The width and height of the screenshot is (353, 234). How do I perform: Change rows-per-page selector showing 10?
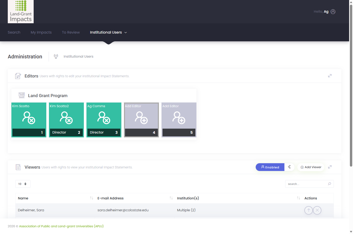click(23, 184)
